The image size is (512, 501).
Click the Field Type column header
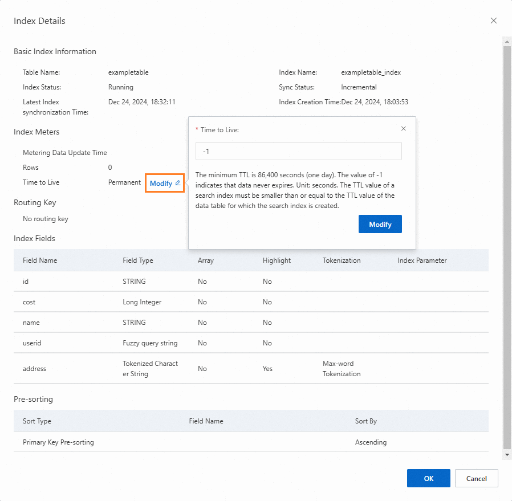coord(138,260)
